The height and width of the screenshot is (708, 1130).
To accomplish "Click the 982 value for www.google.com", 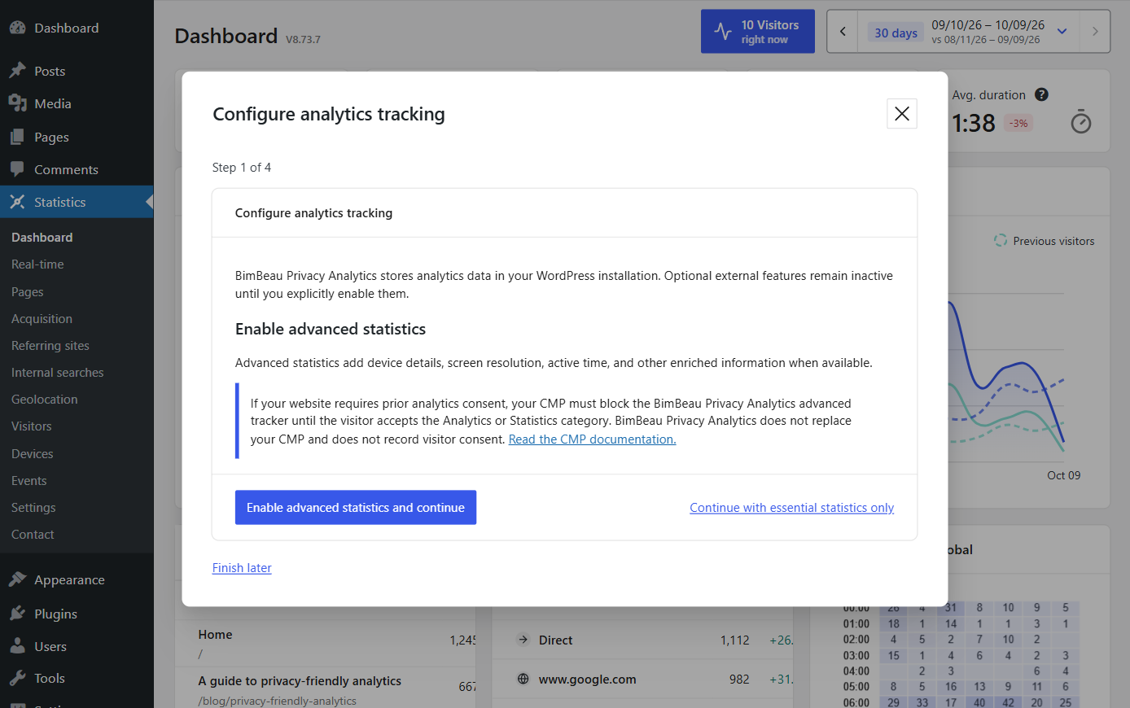I will 739,679.
